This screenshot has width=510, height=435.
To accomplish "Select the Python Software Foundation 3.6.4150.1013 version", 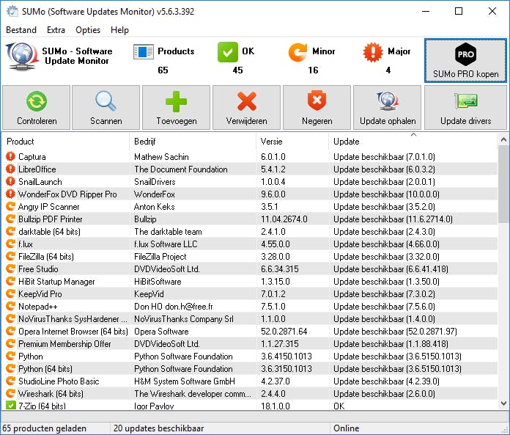I will pos(287,357).
